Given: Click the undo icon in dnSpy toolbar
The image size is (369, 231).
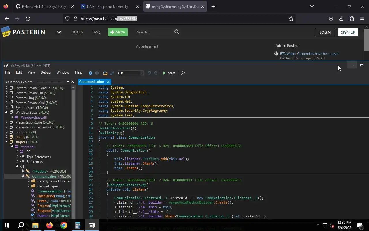Looking at the screenshot, I should (x=149, y=73).
